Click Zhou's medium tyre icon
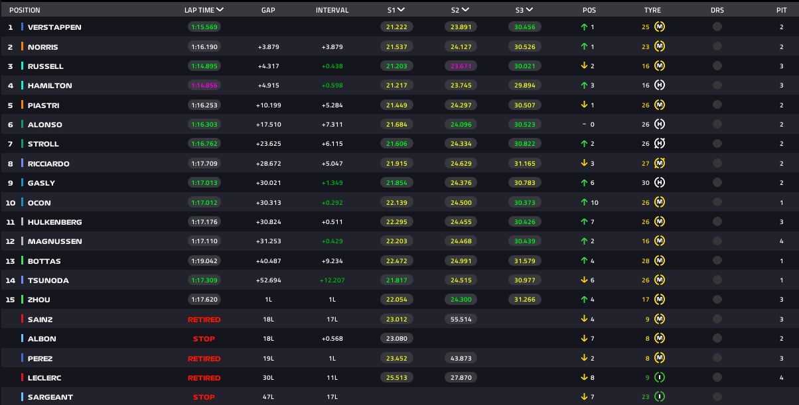This screenshot has height=405, width=799. [660, 300]
